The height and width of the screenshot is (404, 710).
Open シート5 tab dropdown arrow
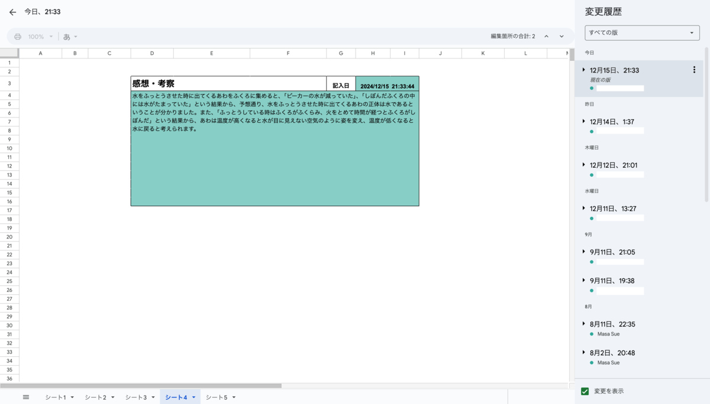pyautogui.click(x=234, y=398)
